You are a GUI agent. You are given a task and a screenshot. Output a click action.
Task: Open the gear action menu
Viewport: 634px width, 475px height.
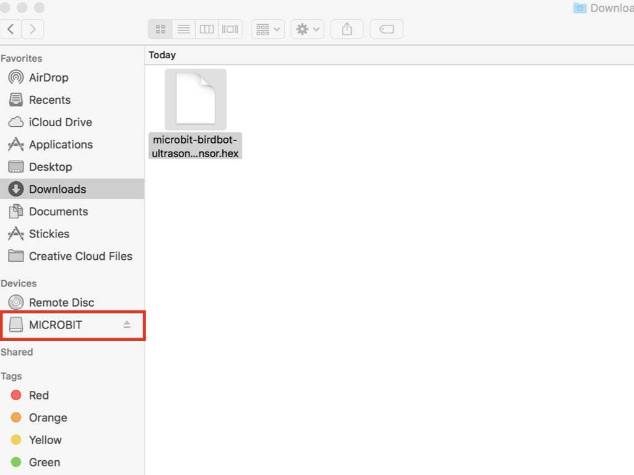click(307, 29)
